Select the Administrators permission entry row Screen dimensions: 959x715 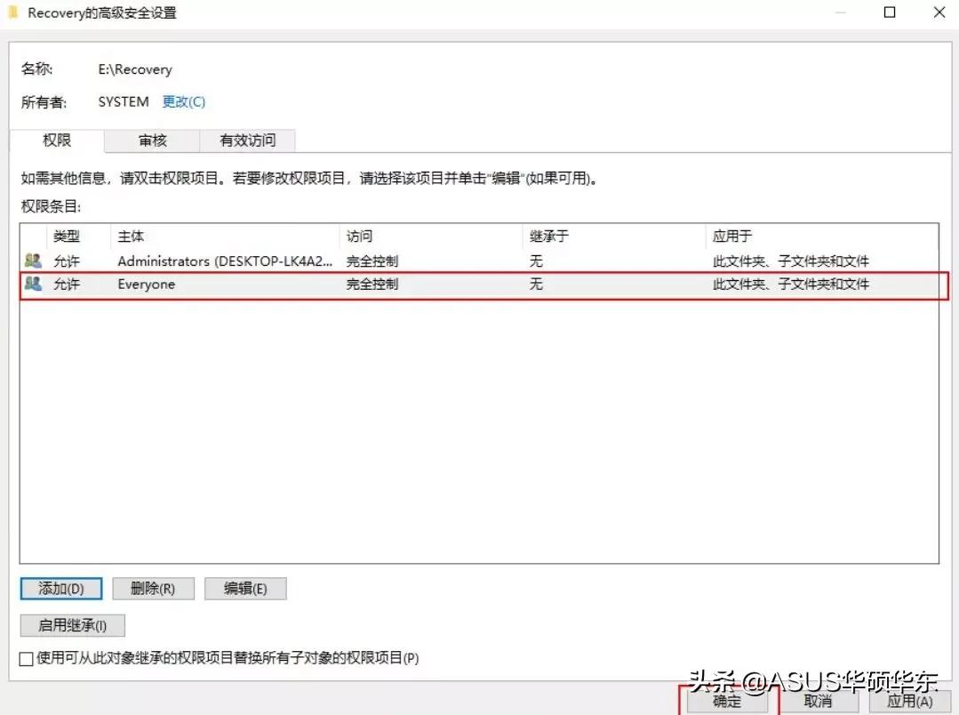coord(356,261)
